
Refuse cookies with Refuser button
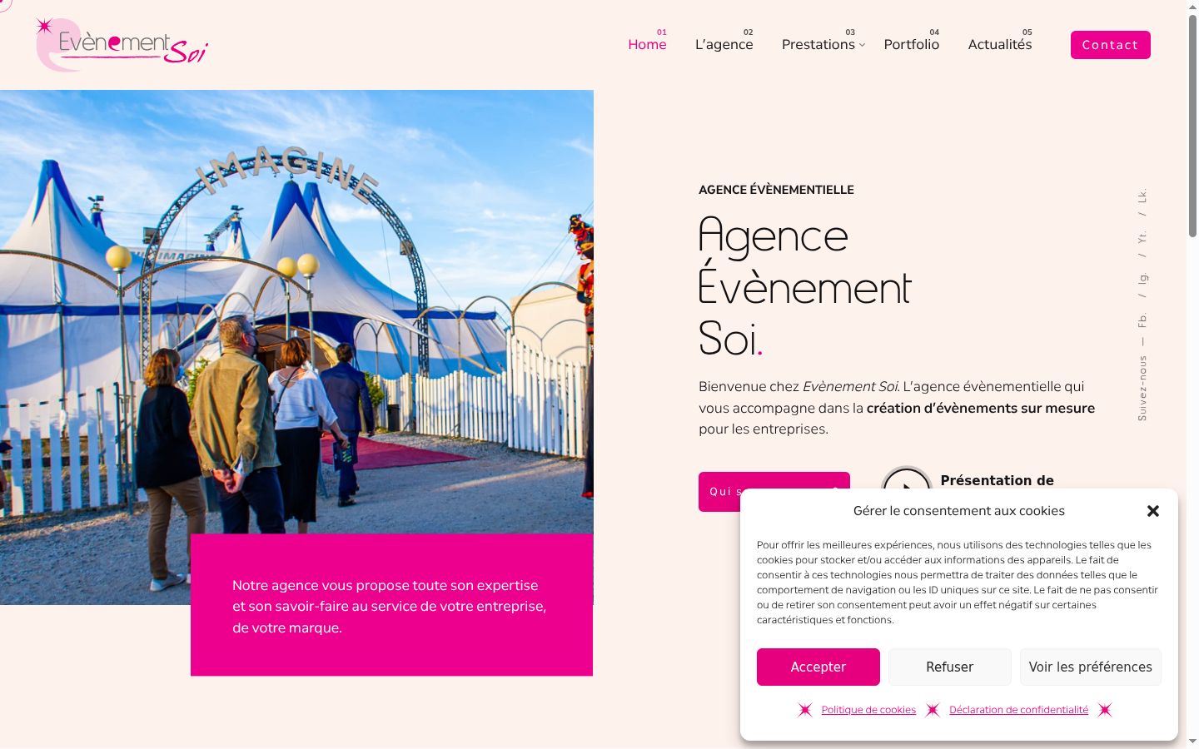(950, 667)
